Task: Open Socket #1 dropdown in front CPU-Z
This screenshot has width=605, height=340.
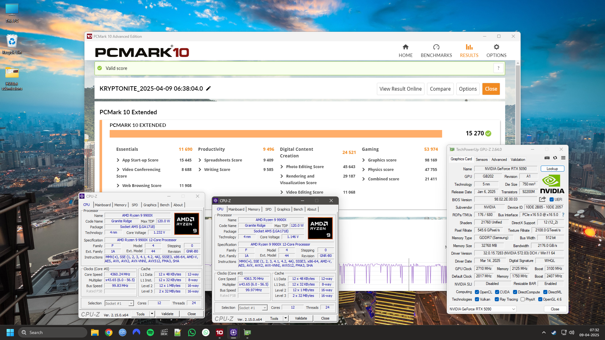Action: (x=253, y=308)
